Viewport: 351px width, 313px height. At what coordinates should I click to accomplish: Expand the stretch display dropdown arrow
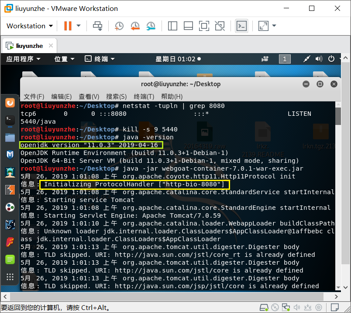tap(274, 26)
